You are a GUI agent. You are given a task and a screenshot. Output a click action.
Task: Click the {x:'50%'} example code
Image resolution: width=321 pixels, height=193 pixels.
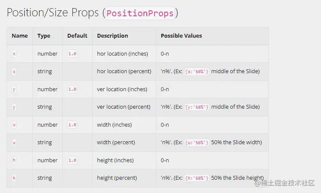[197, 71]
